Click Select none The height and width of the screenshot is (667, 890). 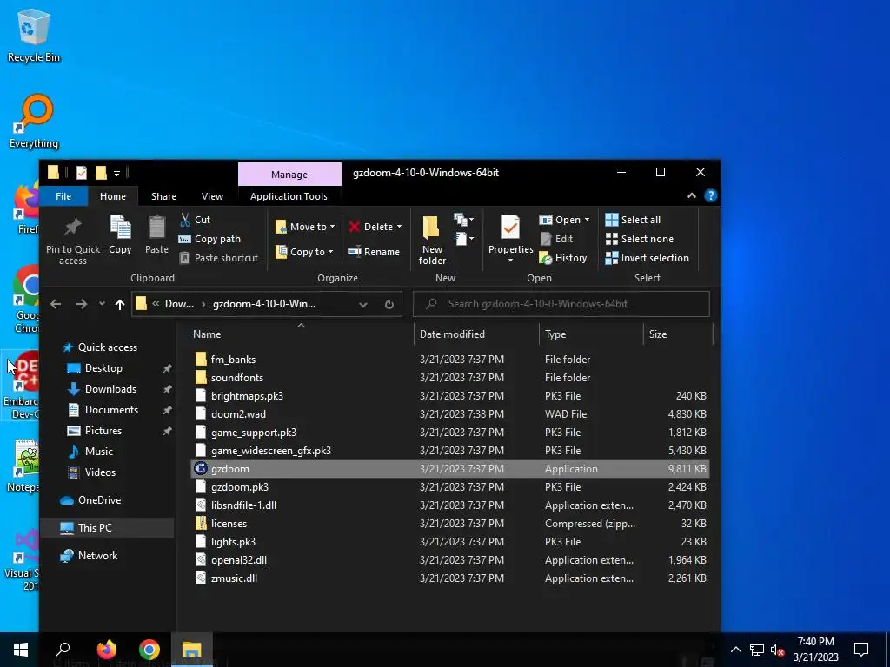coord(640,239)
